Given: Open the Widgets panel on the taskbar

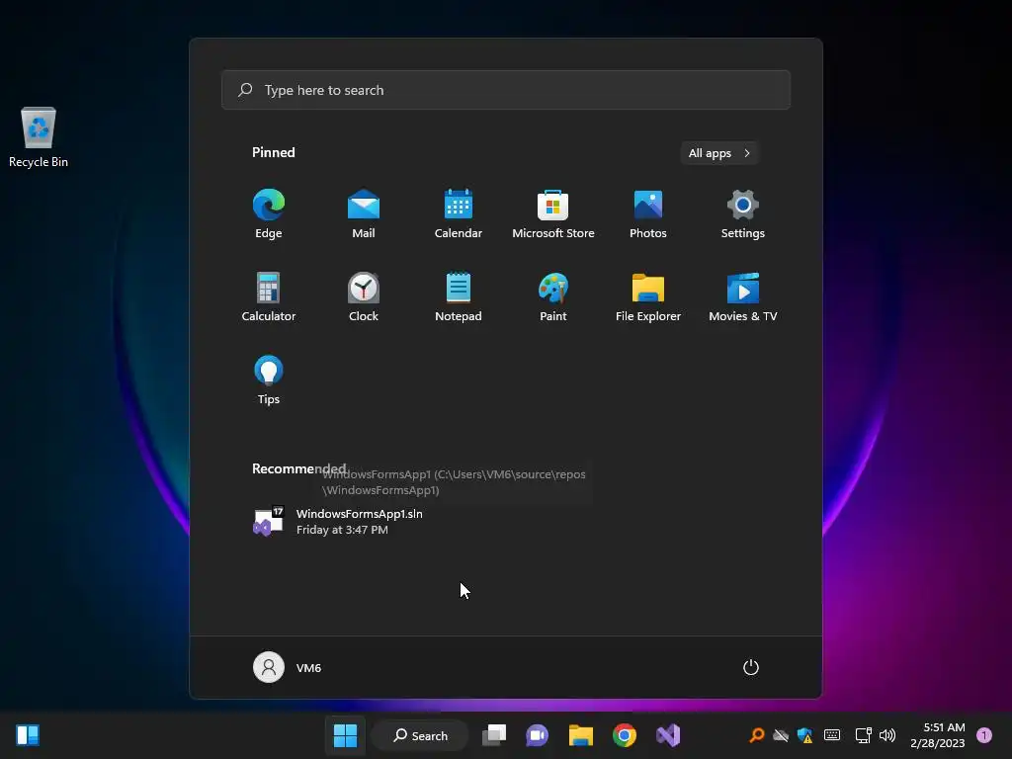Looking at the screenshot, I should (x=28, y=735).
